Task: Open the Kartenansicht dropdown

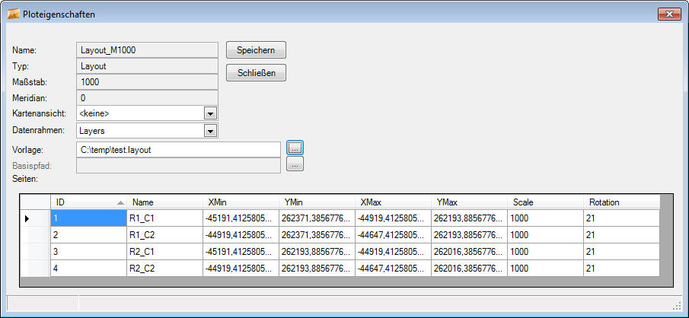Action: point(211,114)
